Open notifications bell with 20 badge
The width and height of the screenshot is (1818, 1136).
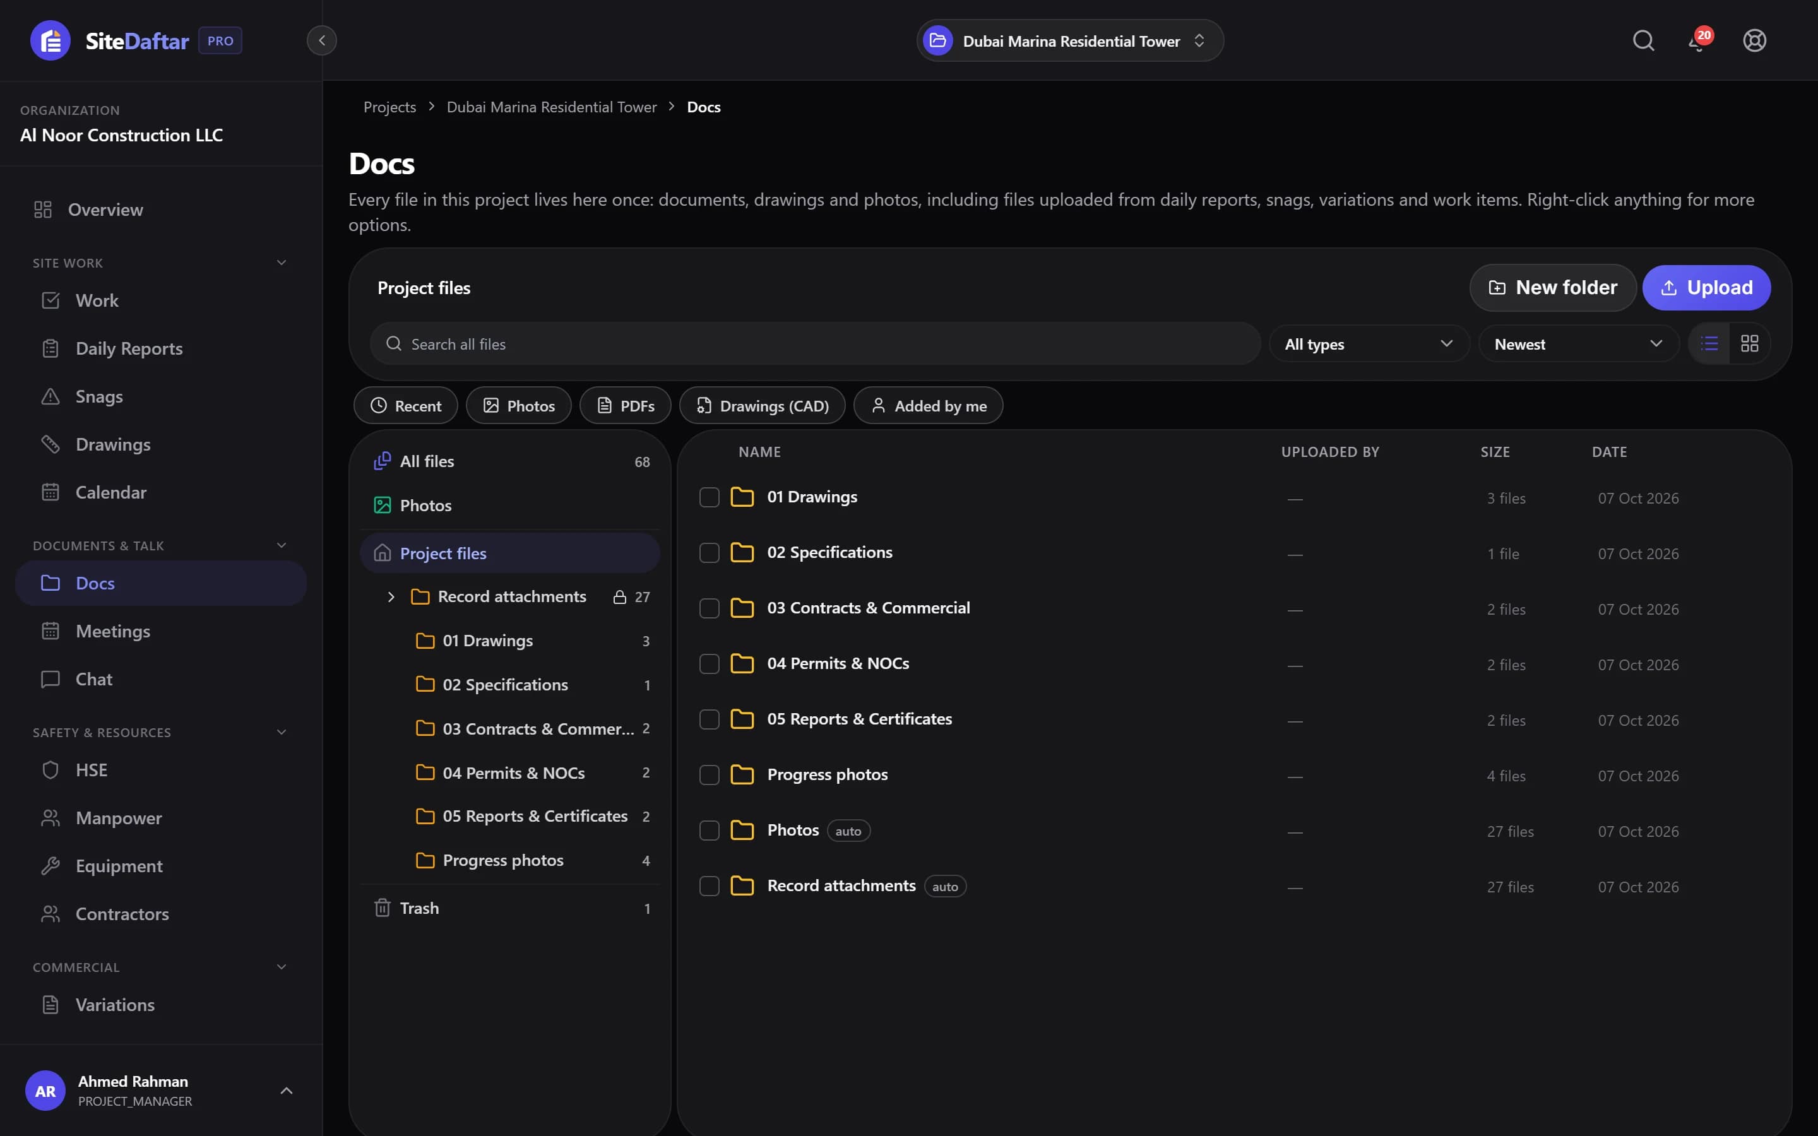tap(1699, 40)
